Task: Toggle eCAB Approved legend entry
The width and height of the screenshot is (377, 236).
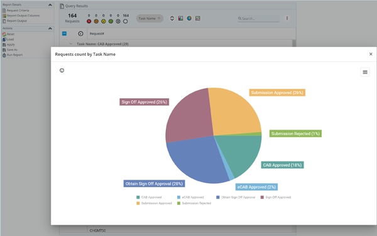Action: coord(190,197)
